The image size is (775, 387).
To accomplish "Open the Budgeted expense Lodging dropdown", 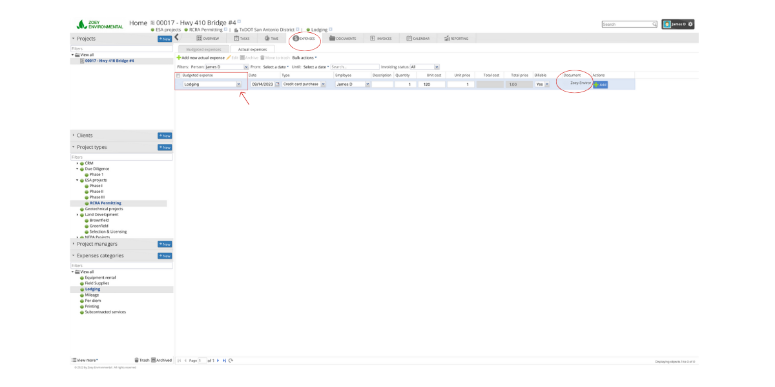I will (239, 84).
